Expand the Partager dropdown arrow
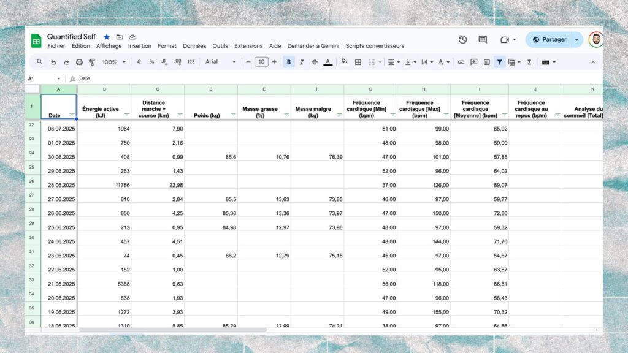 point(577,39)
